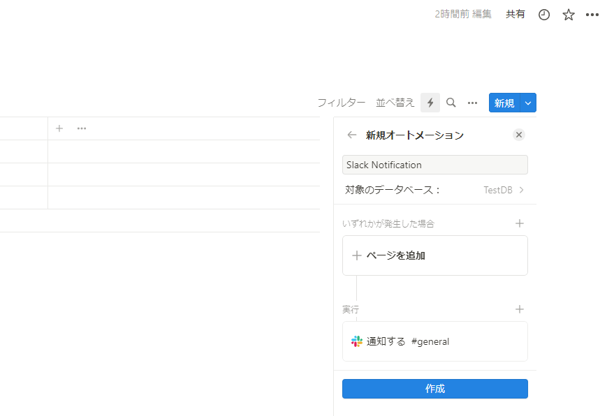Add another trigger with the plus icon

[520, 223]
